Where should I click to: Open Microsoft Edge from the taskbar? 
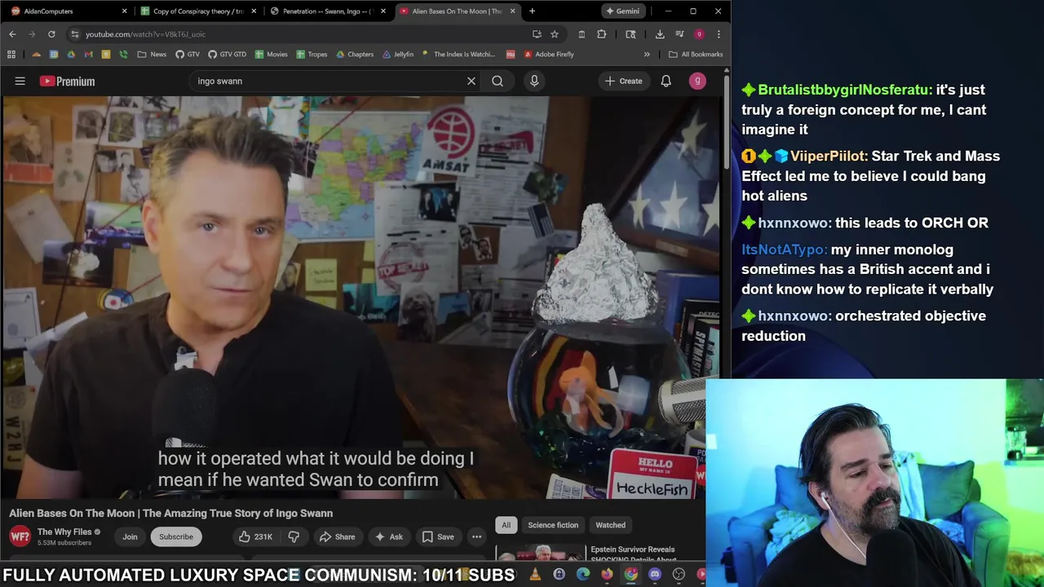tap(583, 575)
